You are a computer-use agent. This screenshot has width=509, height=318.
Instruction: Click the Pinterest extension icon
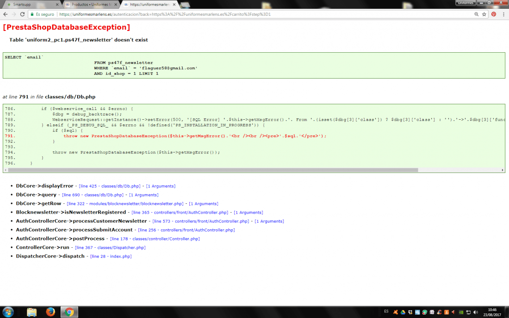(493, 14)
